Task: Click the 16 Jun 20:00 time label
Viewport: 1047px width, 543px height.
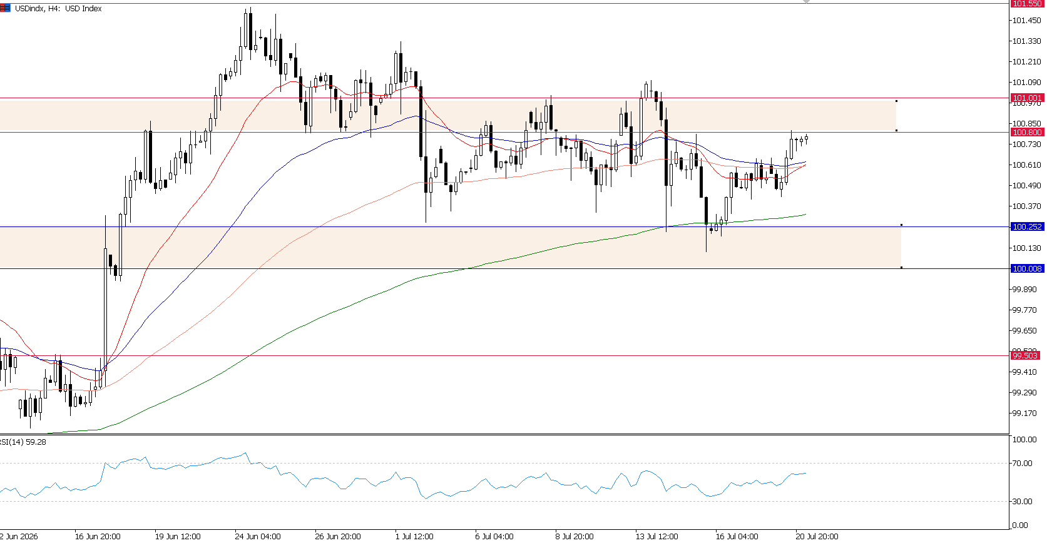Action: pos(98,536)
